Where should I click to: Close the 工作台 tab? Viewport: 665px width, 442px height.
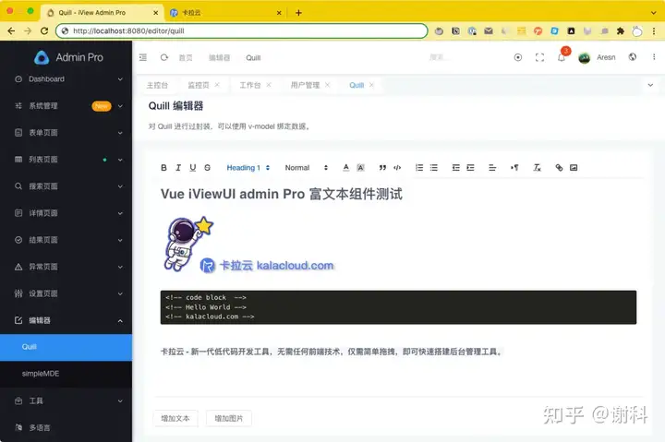pos(269,85)
